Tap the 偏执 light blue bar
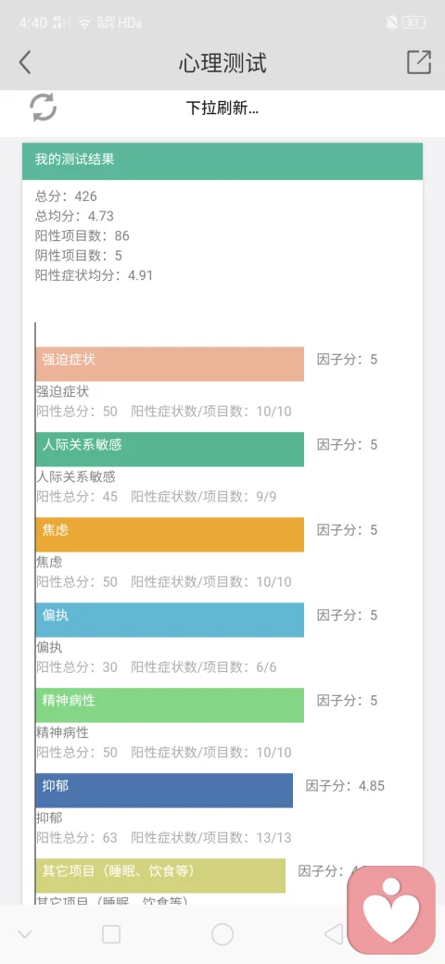445x964 pixels. point(170,620)
